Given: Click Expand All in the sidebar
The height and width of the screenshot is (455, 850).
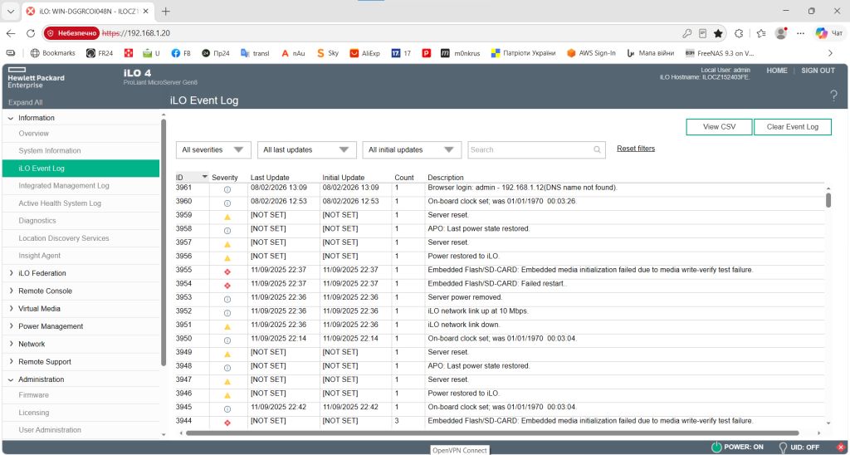Looking at the screenshot, I should pyautogui.click(x=25, y=102).
